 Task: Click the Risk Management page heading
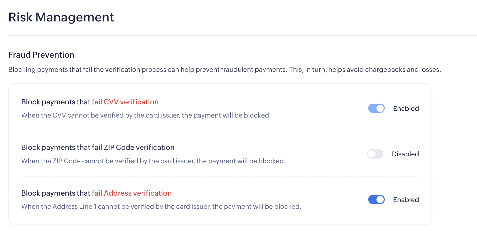(61, 17)
